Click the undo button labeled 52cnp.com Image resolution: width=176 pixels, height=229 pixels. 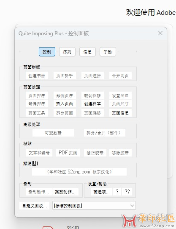coord(79,172)
